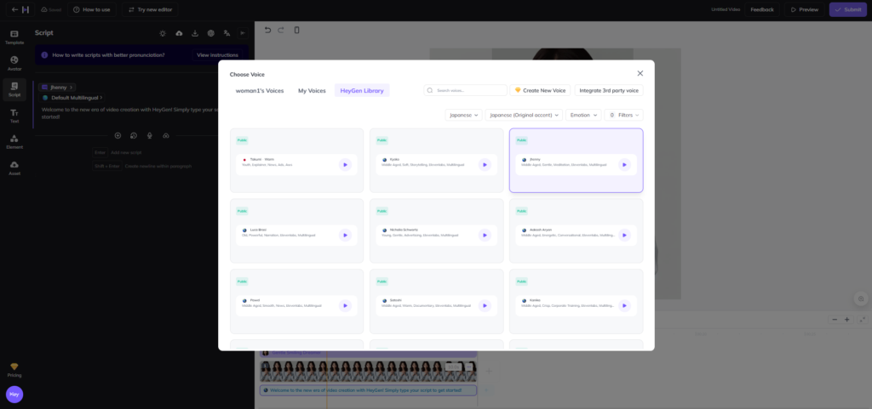Click Integrate 3rd party voice
This screenshot has height=409, width=872.
609,90
